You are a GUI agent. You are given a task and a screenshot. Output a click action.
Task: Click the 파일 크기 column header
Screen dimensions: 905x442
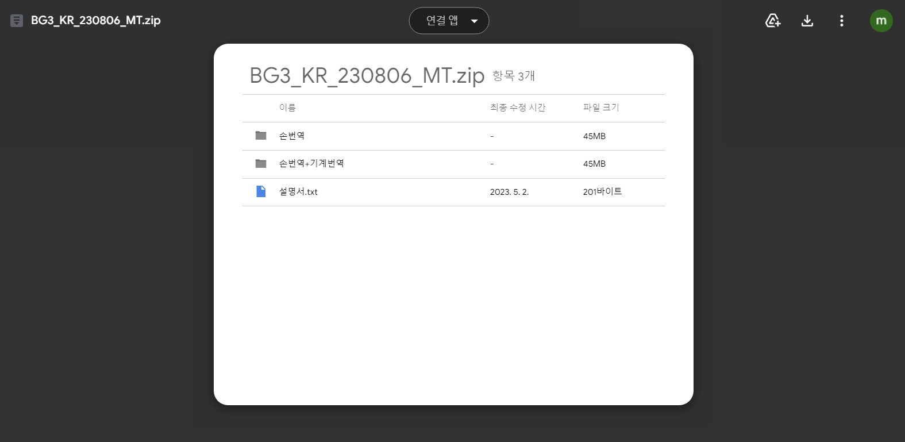601,107
